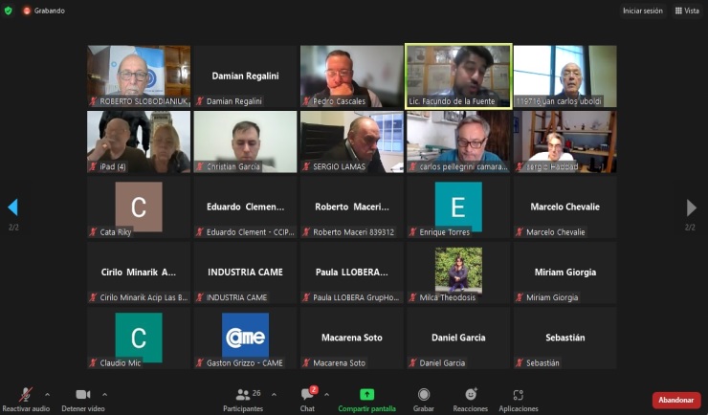Click the green security shield icon
This screenshot has height=415, width=708.
[x=8, y=11]
